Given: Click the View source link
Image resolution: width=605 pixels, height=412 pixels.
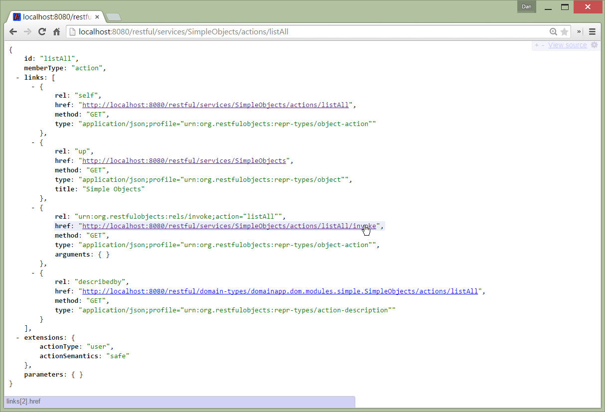Looking at the screenshot, I should click(x=567, y=45).
